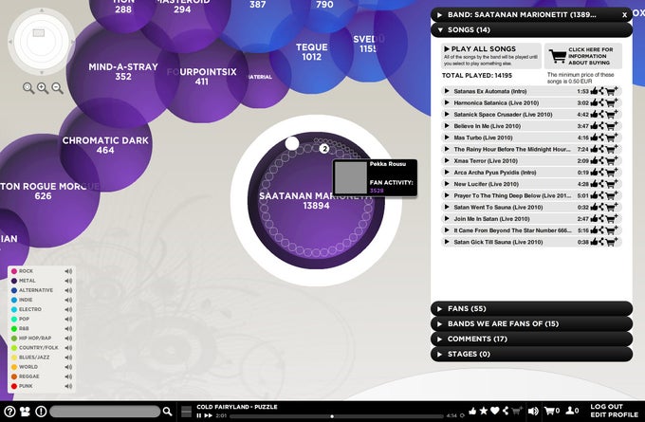Viewport: 645px width, 422px height.
Task: Click the pink ROCK color dot
Action: [x=14, y=271]
